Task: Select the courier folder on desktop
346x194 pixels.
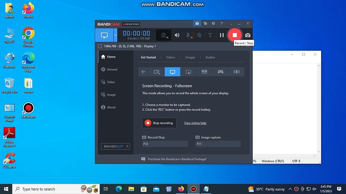Action: [28, 86]
